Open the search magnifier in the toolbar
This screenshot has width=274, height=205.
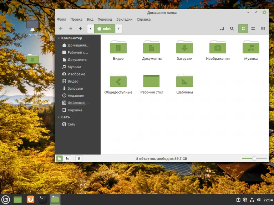[232, 29]
